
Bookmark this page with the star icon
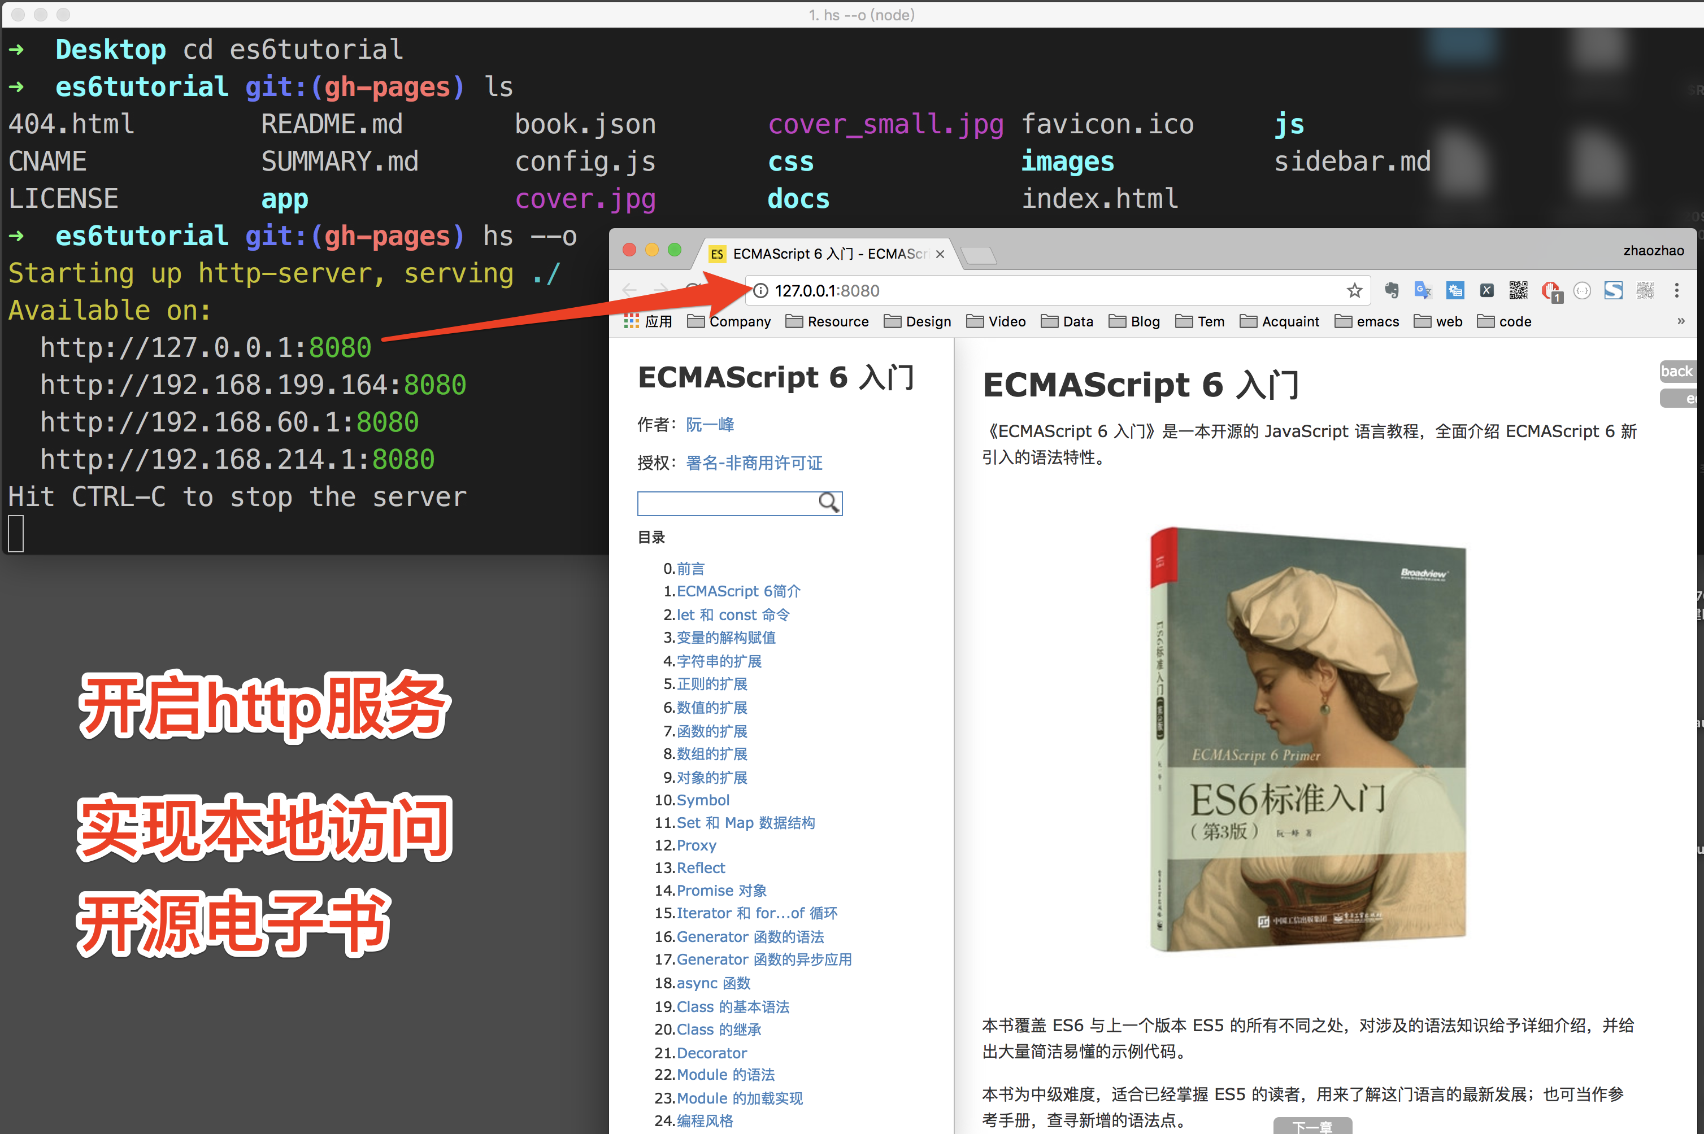[1354, 291]
